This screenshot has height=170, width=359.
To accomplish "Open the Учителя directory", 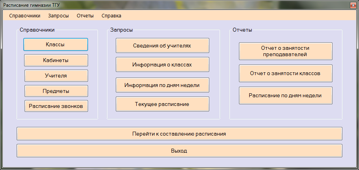I will 56,76.
